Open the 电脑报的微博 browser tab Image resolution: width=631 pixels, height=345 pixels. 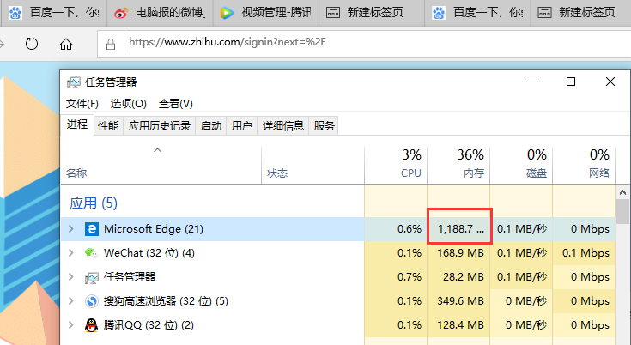coord(160,13)
